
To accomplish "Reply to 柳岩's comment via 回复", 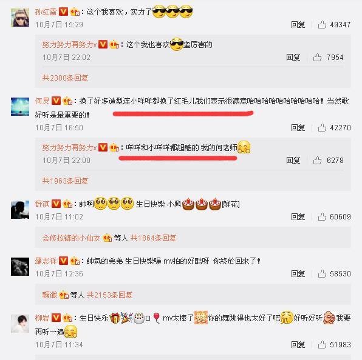I will 298,345.
